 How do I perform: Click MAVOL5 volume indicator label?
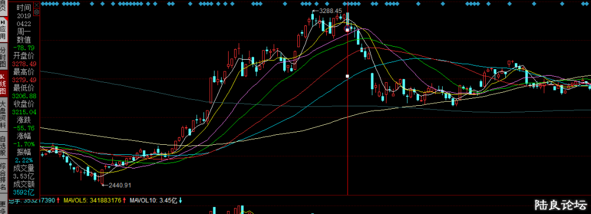[x=92, y=200]
